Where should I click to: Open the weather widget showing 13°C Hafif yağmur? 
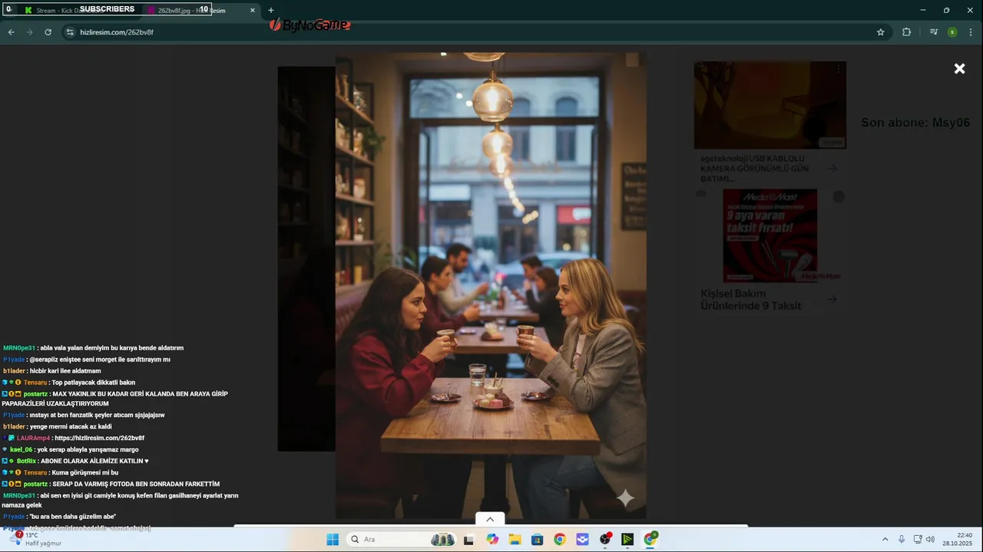point(37,540)
